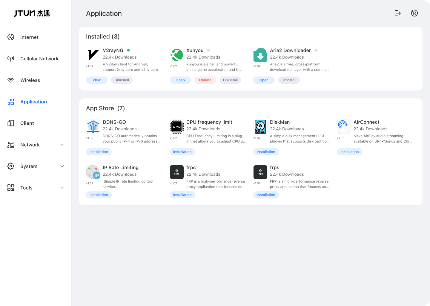
Task: Click the Aria2 Downloader app icon
Action: point(260,55)
